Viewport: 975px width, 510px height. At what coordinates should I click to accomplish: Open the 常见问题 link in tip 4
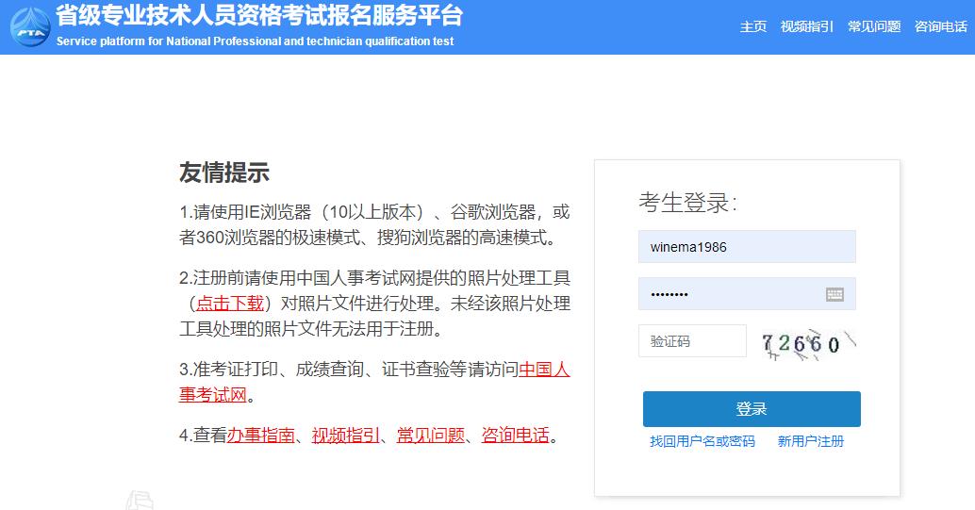point(431,436)
